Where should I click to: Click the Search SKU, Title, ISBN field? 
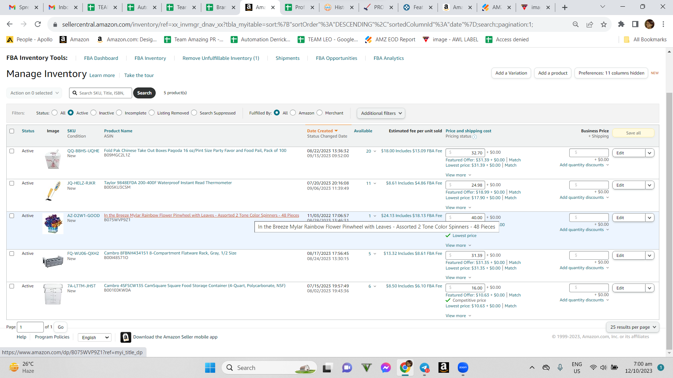click(x=101, y=93)
